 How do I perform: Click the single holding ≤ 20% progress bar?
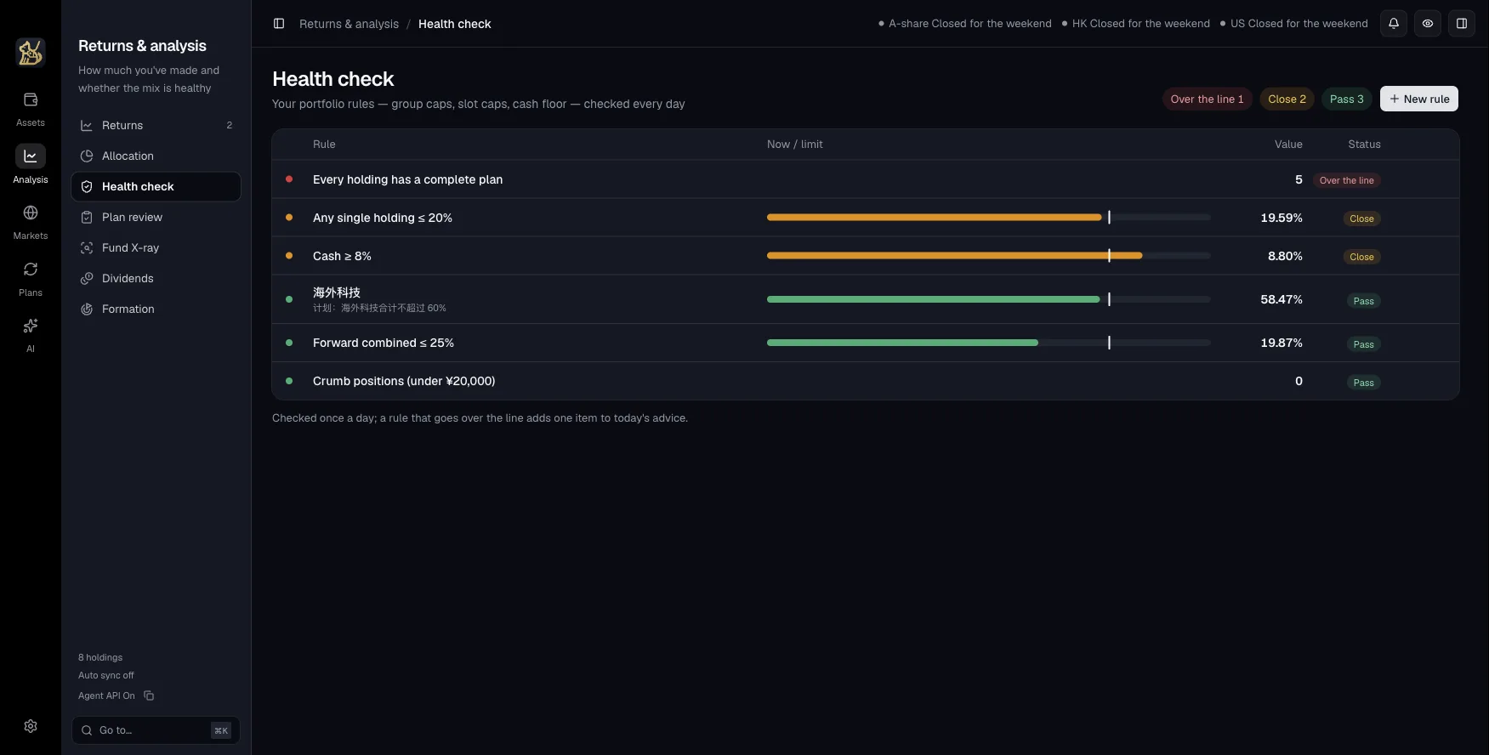click(x=988, y=218)
